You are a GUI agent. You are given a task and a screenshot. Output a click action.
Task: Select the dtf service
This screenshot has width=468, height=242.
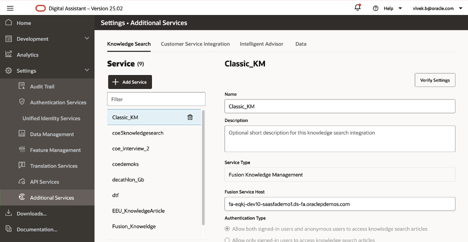tap(154, 195)
